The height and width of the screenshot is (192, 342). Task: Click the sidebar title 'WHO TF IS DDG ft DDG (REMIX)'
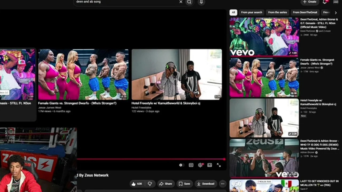point(320,145)
